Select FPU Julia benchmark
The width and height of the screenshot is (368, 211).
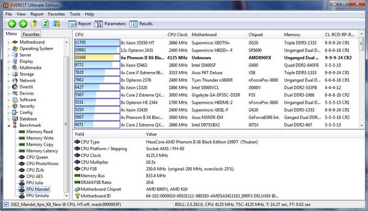[x=35, y=182]
